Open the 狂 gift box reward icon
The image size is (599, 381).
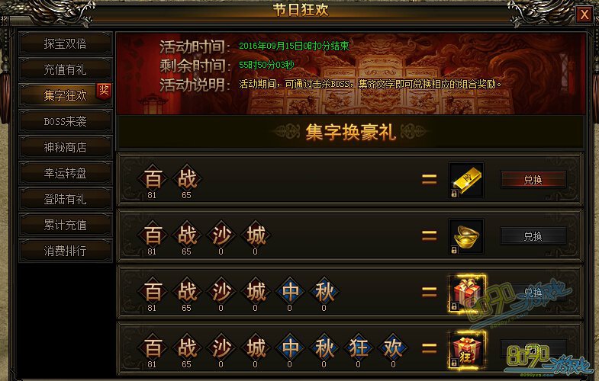click(467, 349)
